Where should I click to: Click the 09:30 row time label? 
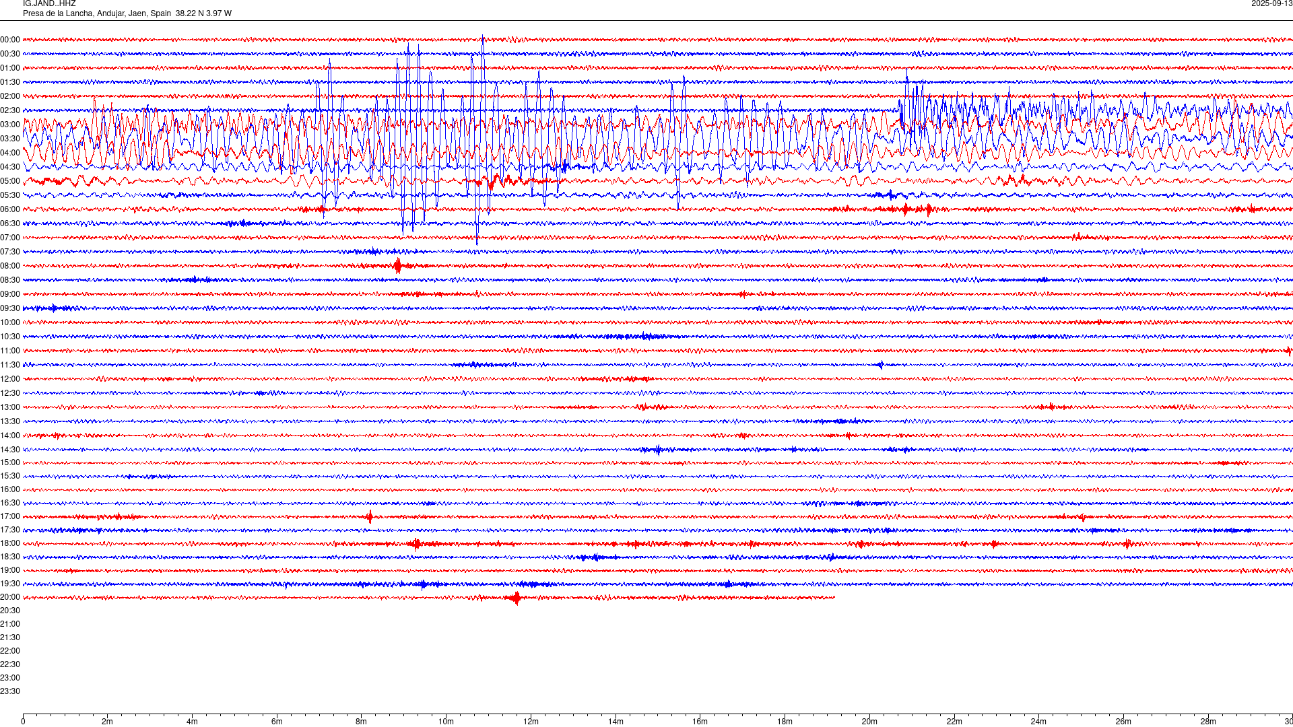pos(10,308)
